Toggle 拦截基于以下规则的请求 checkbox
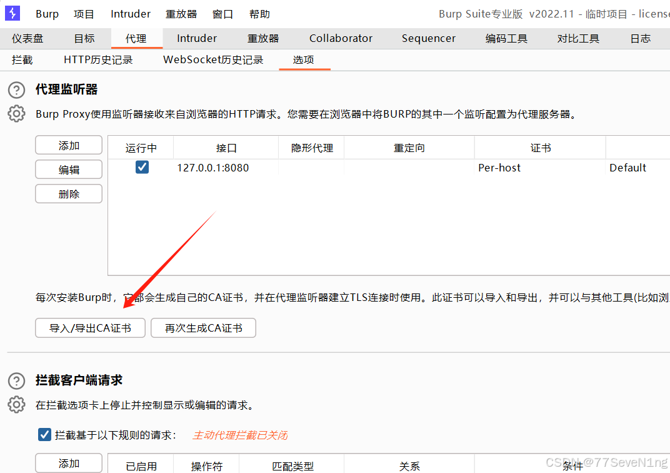 tap(44, 435)
